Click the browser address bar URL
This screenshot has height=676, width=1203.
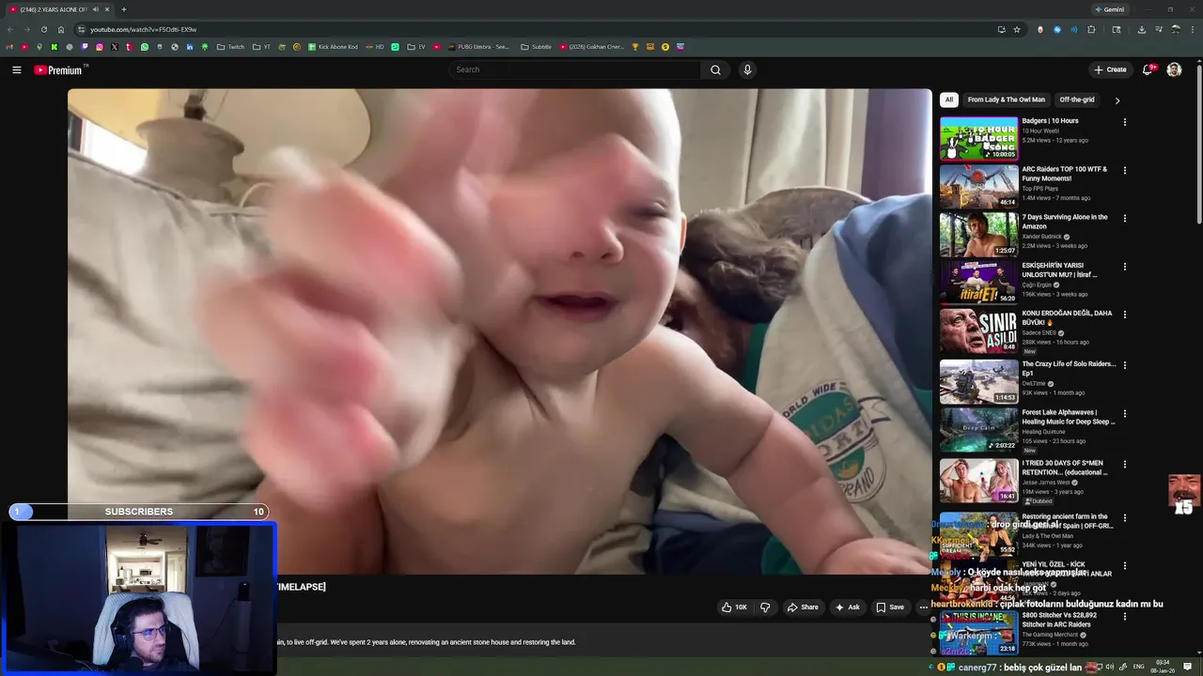143,29
